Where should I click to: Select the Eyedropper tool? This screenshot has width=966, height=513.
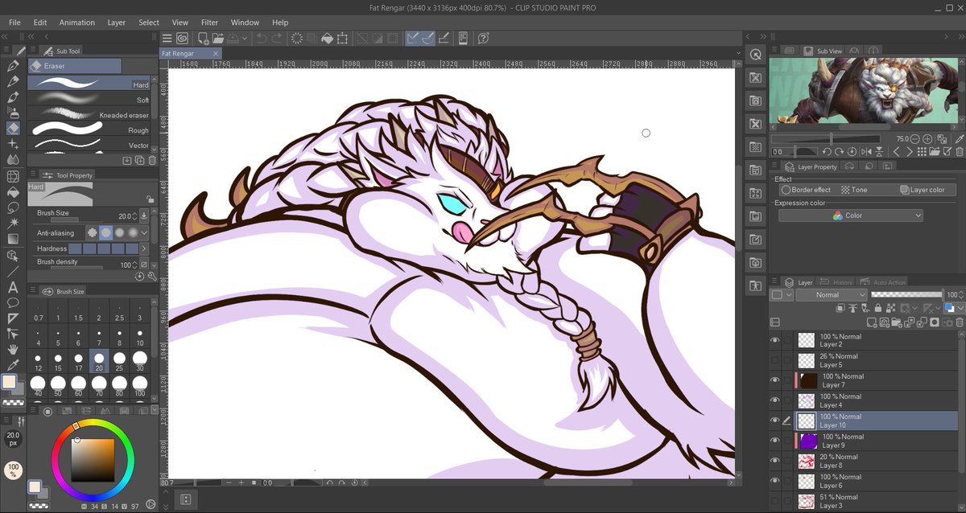13,367
